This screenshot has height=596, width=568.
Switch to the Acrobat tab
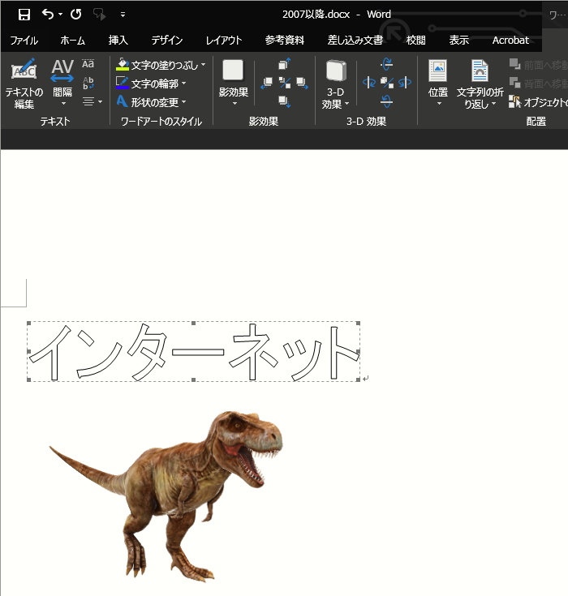click(510, 41)
